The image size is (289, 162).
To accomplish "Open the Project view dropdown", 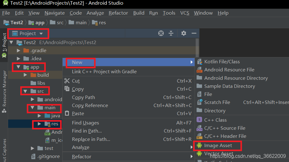I will [28, 34].
